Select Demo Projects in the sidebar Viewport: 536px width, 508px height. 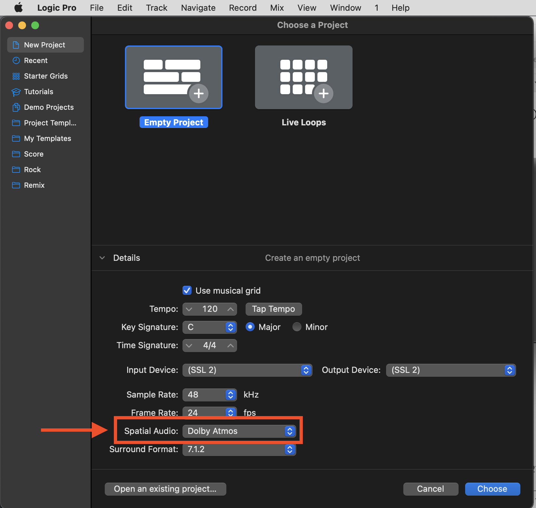pyautogui.click(x=46, y=107)
